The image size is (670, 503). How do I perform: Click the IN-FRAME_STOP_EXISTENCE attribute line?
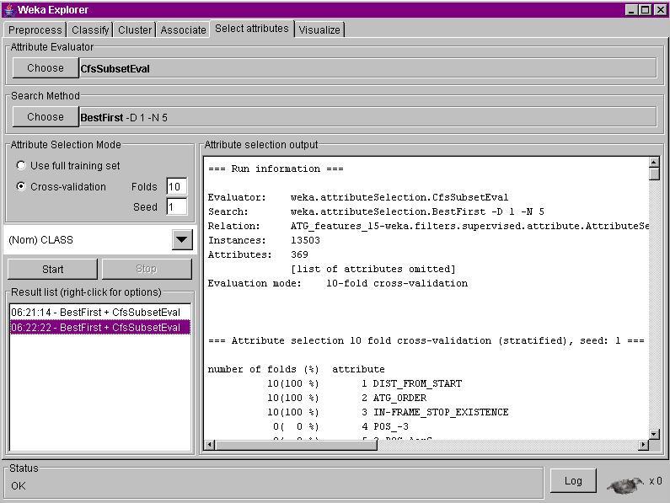point(388,412)
